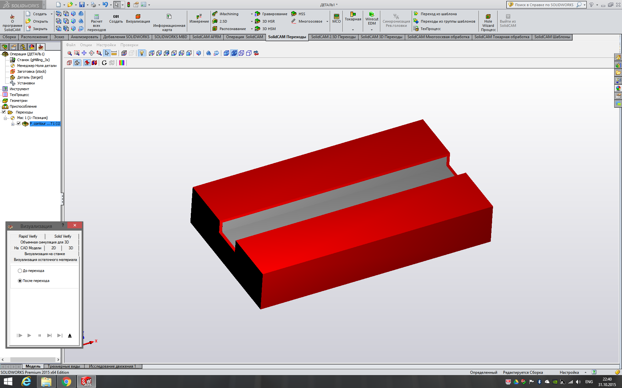Click the Solid Verify button
The width and height of the screenshot is (622, 388).
point(63,236)
